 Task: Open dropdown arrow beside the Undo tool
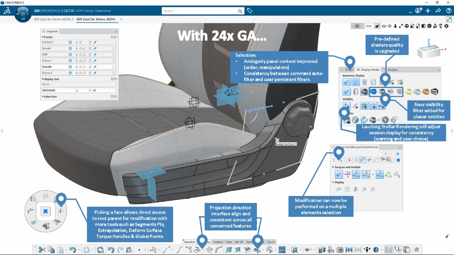tap(79, 250)
